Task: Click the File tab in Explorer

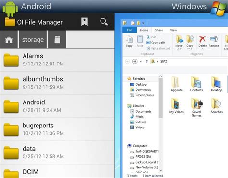Action: 129,30
